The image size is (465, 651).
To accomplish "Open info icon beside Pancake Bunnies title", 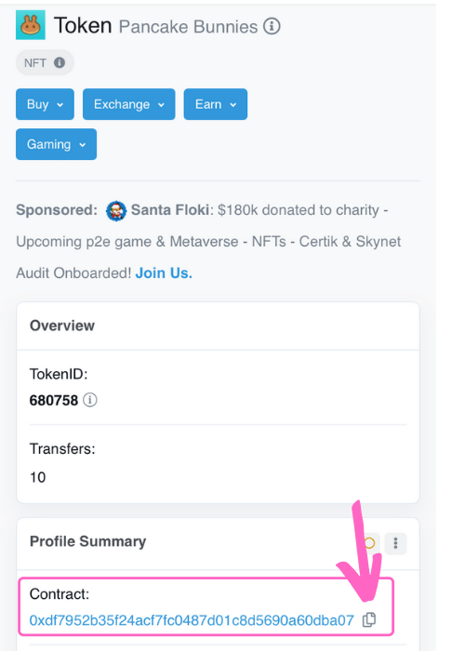I will click(x=272, y=27).
